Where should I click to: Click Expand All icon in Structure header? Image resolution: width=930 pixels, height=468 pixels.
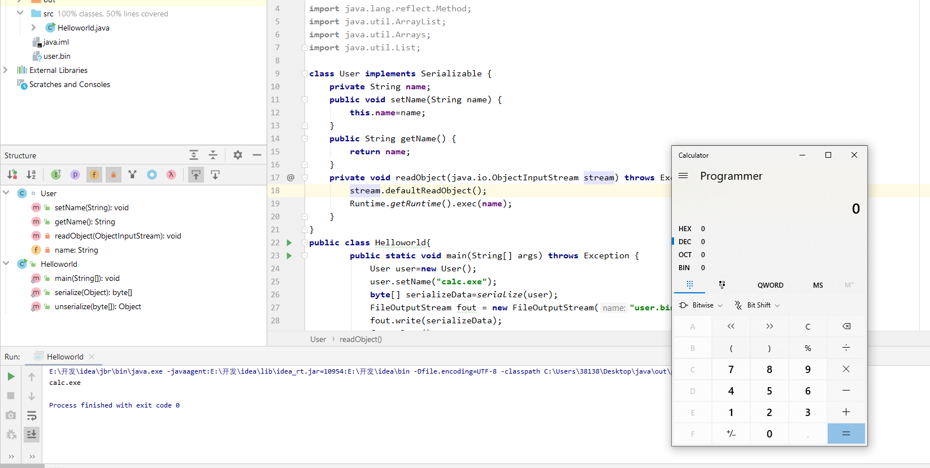pos(194,155)
